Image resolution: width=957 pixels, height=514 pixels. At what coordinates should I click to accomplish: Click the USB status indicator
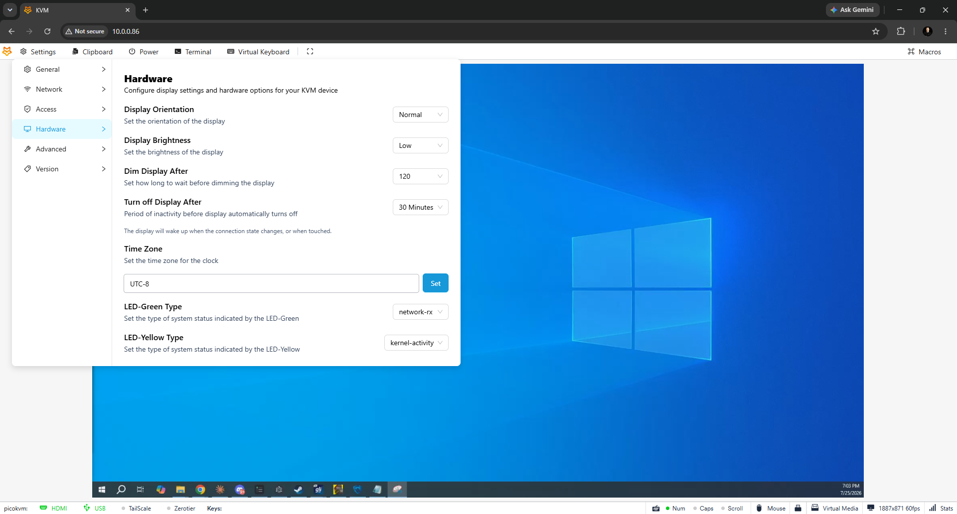point(95,508)
